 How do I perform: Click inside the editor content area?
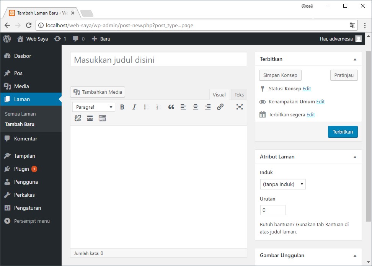(158, 187)
